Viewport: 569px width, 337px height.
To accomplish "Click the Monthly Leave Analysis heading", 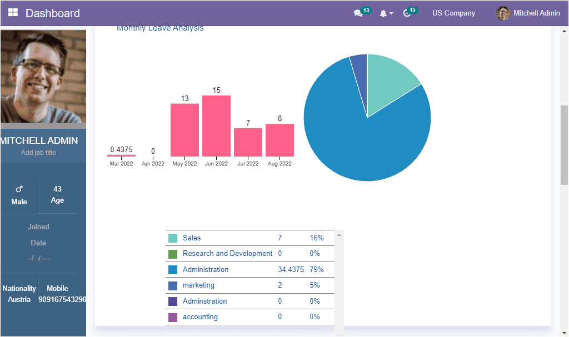I will tap(160, 28).
